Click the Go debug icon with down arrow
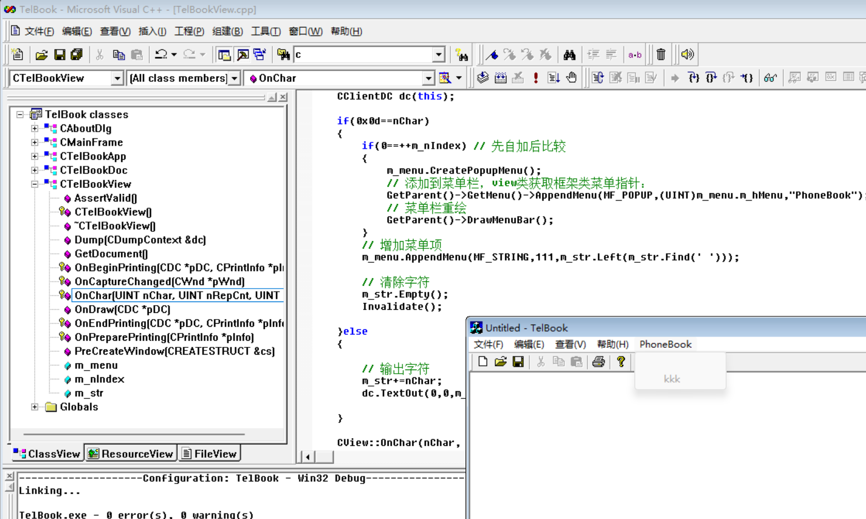The height and width of the screenshot is (519, 866). click(x=554, y=78)
